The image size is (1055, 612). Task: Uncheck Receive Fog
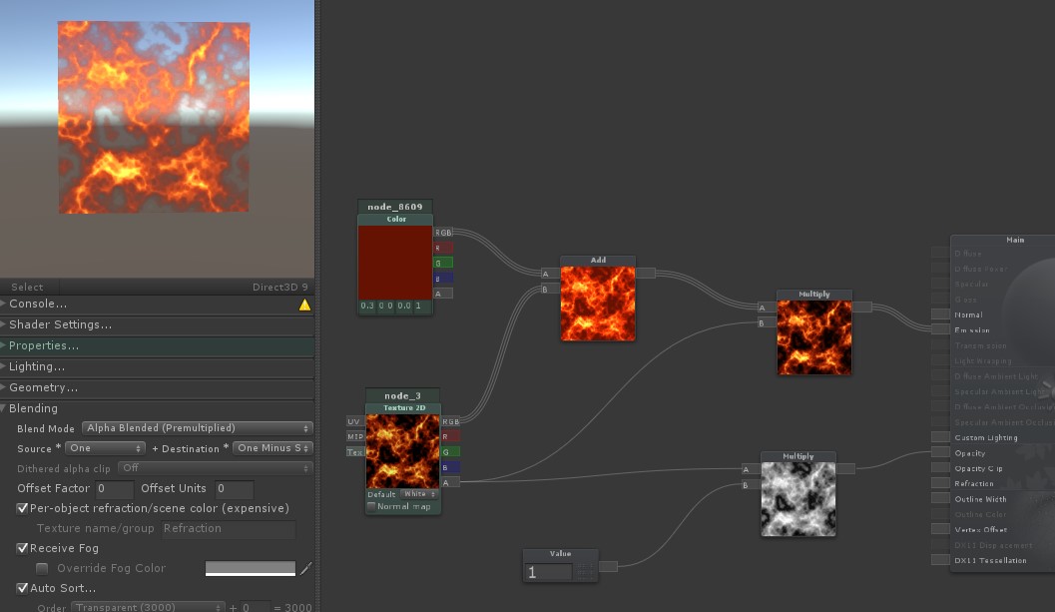point(22,548)
